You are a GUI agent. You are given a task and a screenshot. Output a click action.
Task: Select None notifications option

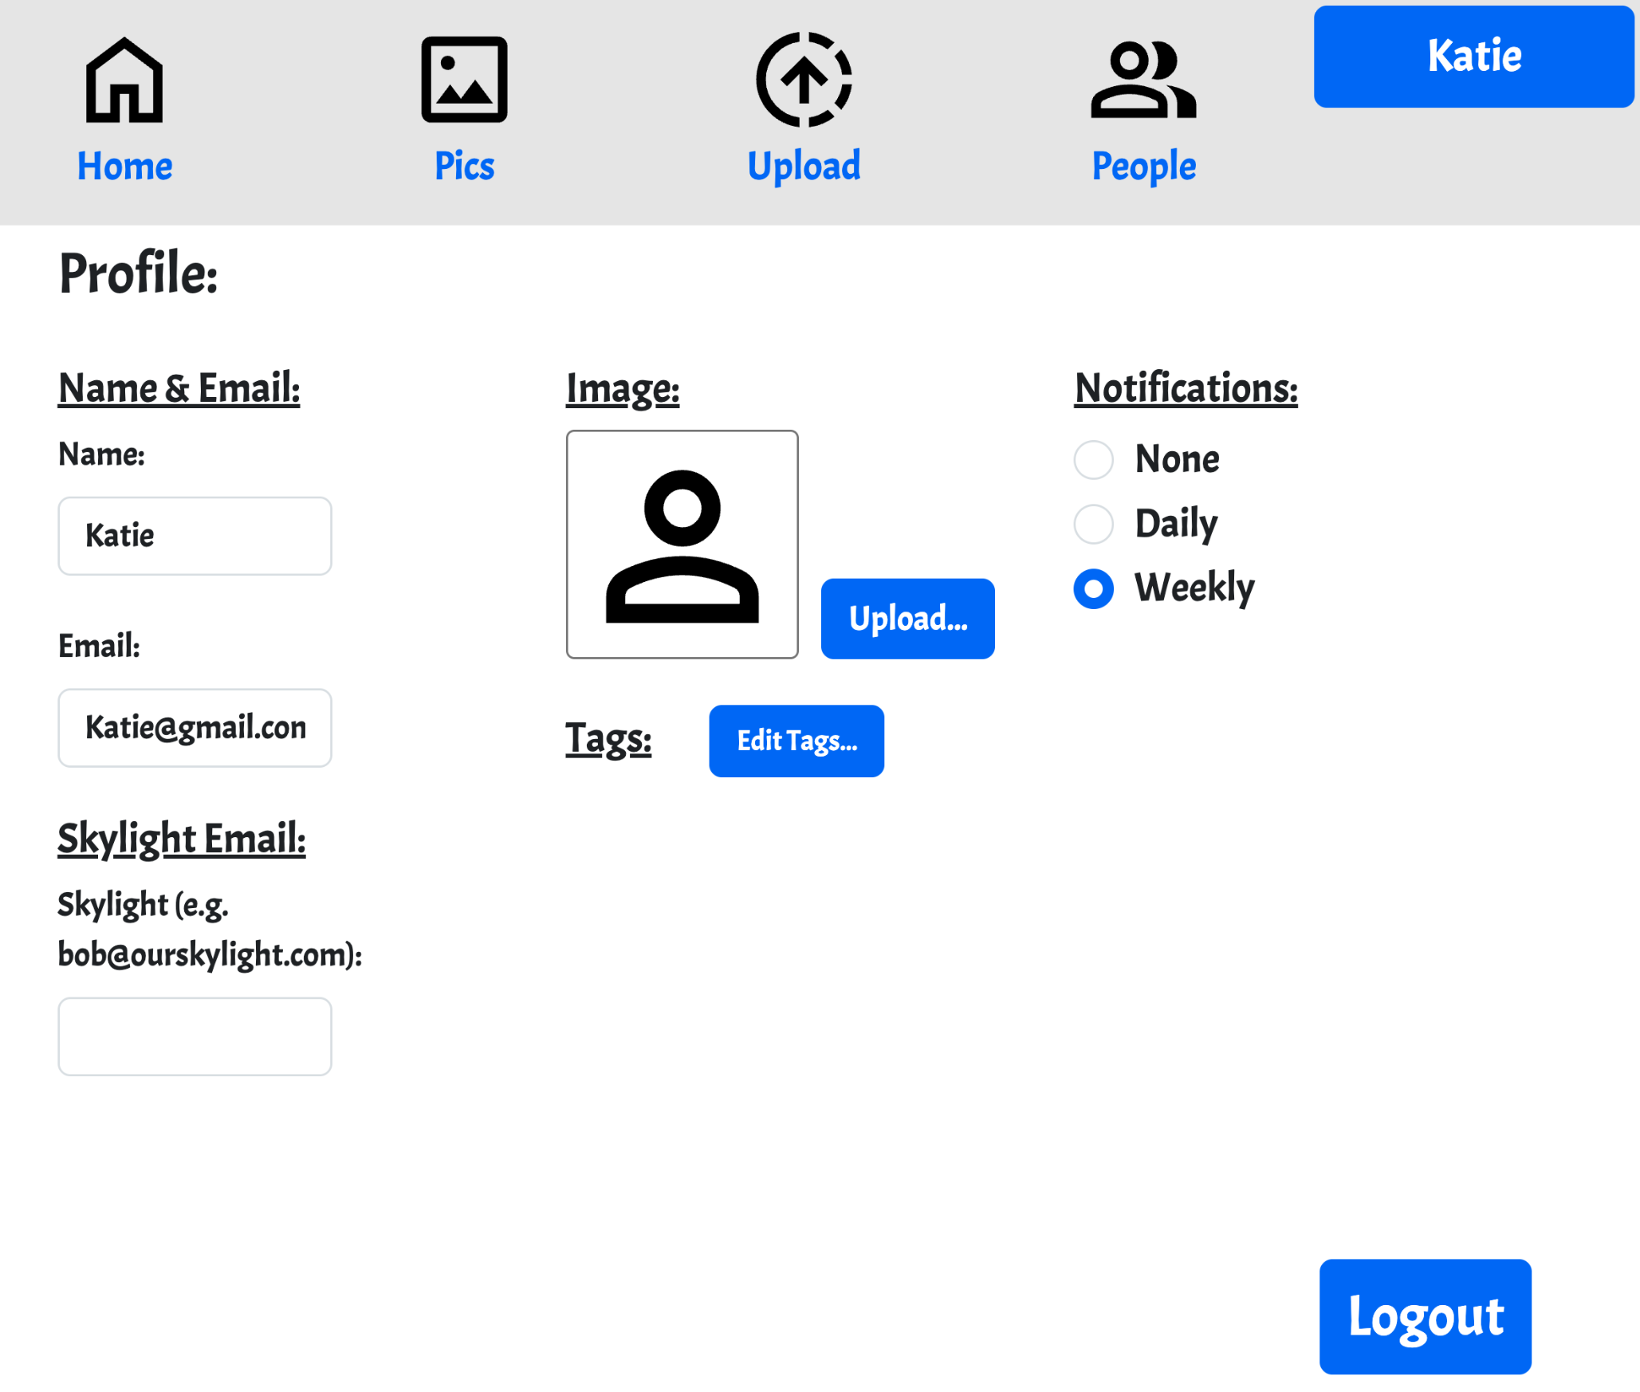pyautogui.click(x=1093, y=460)
